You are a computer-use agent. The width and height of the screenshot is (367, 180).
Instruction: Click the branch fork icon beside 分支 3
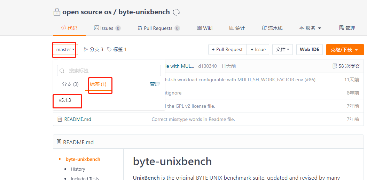pyautogui.click(x=86, y=49)
